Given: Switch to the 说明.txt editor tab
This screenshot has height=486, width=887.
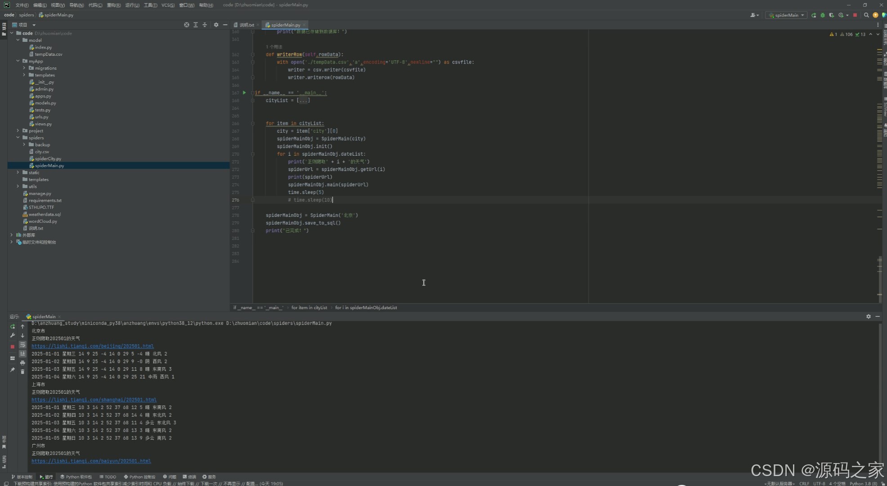Looking at the screenshot, I should (x=246, y=25).
